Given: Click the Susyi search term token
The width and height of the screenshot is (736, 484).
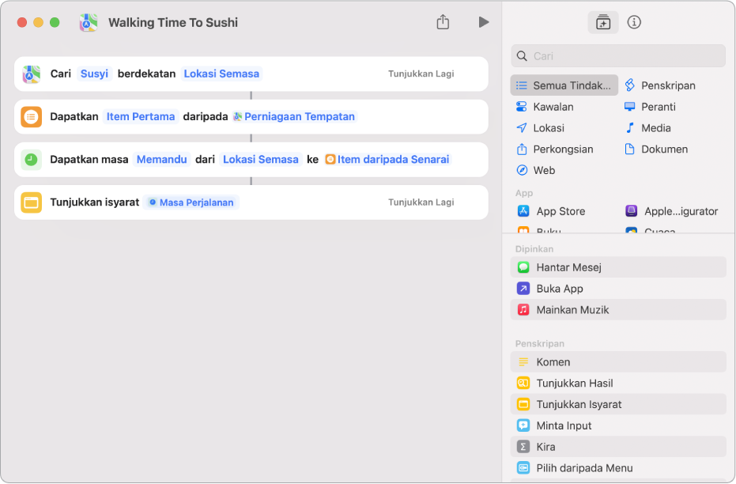Looking at the screenshot, I should [94, 74].
